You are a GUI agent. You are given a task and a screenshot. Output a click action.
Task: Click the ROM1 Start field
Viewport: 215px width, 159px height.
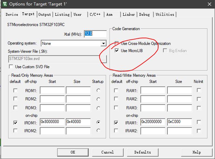[x=52, y=90]
